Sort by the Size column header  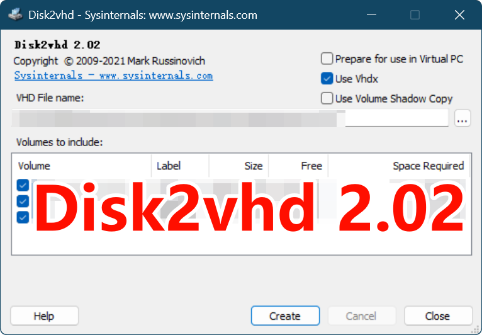(x=239, y=166)
